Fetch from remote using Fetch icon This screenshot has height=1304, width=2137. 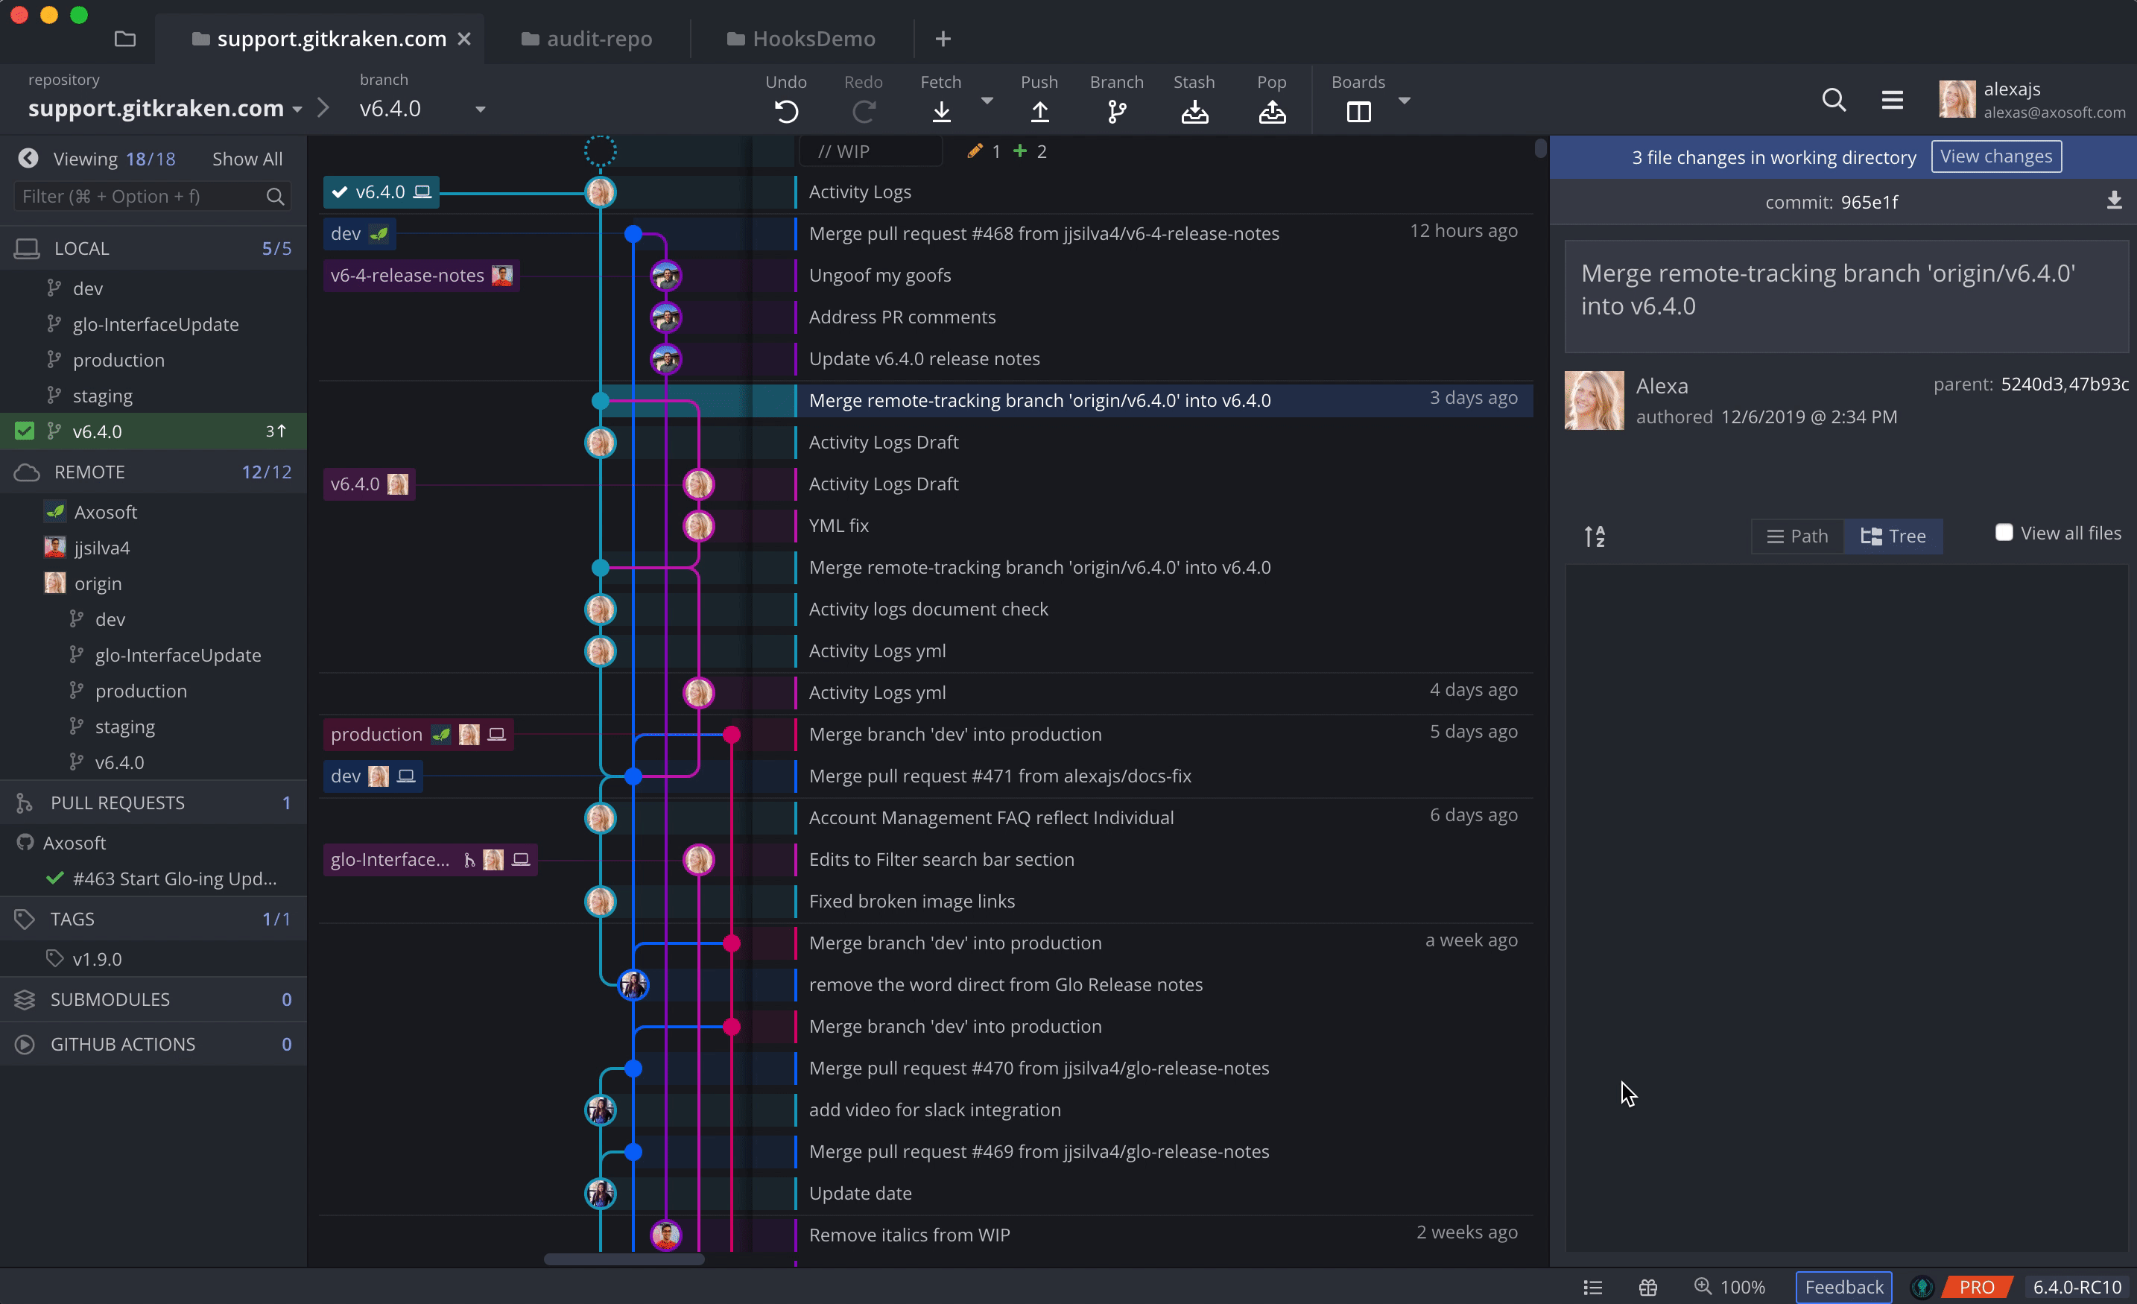click(x=941, y=112)
